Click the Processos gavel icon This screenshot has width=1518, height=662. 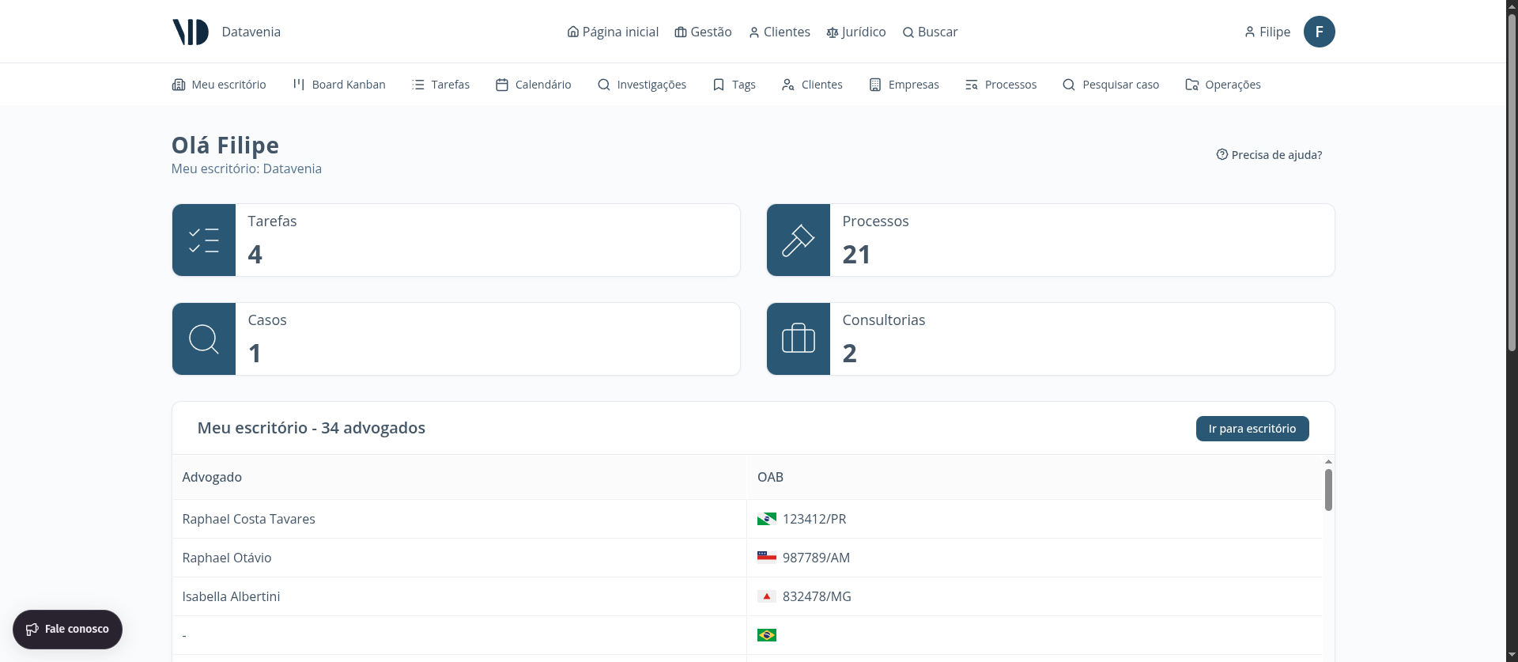[x=798, y=240]
